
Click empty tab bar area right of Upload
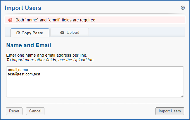137,32
